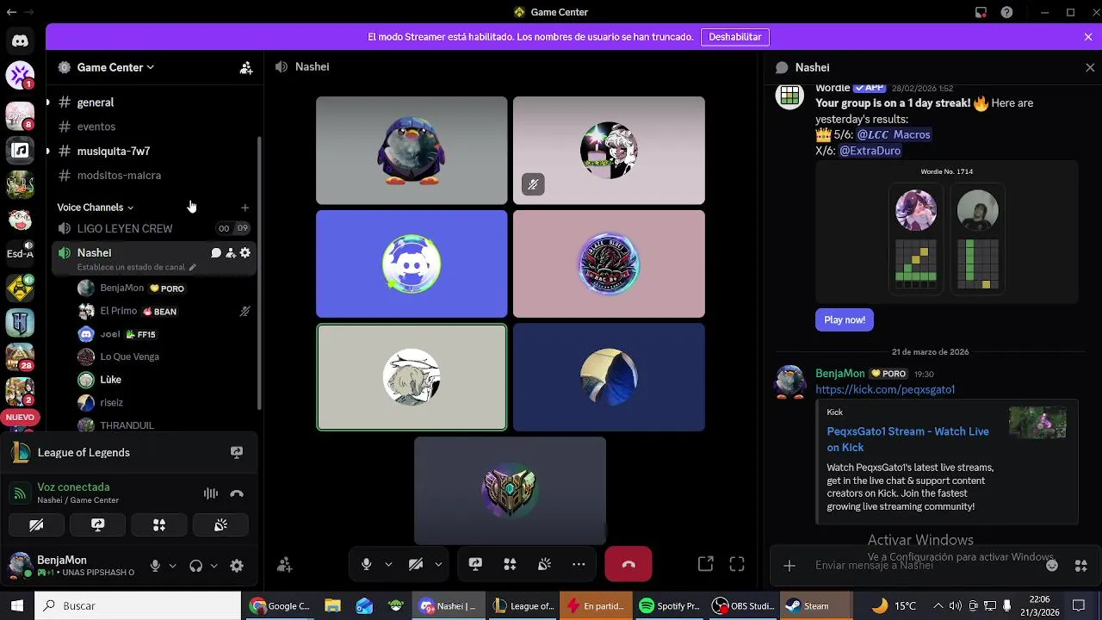
Task: Open input device options in user panel
Action: click(x=172, y=566)
